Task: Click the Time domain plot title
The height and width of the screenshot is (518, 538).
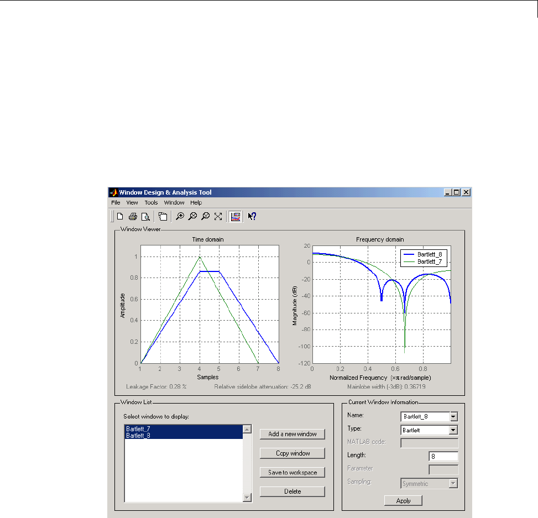Action: (208, 239)
